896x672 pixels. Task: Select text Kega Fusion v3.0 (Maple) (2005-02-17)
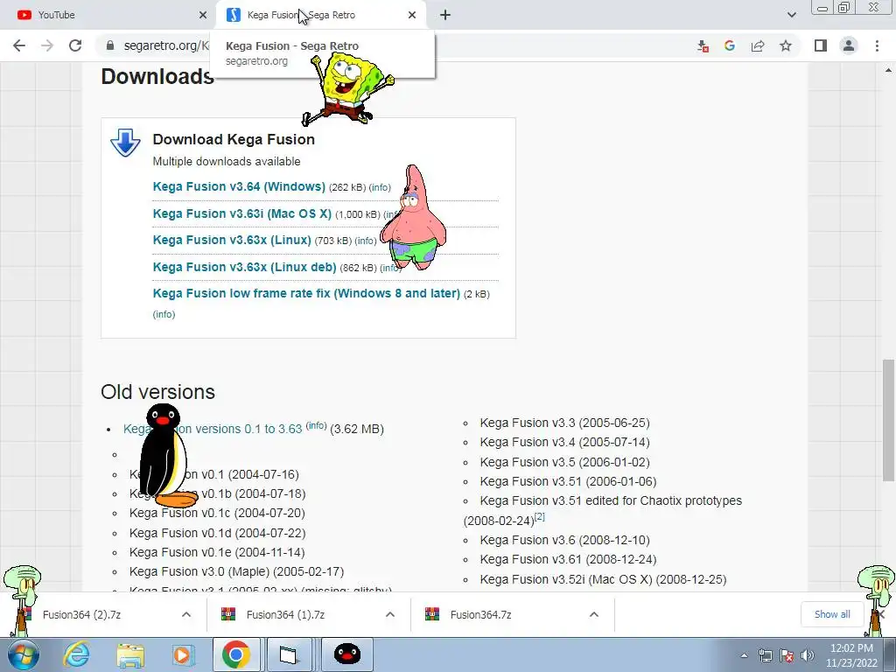click(x=236, y=571)
